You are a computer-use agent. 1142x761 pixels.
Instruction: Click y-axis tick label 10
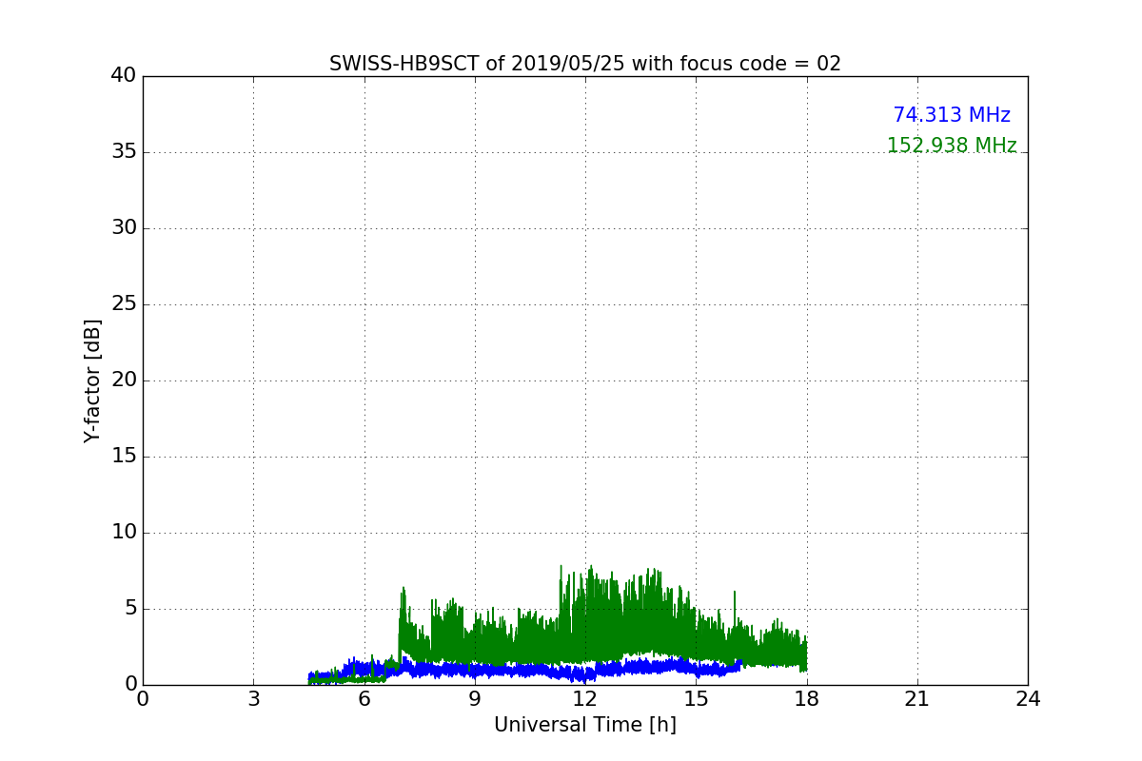click(x=124, y=533)
